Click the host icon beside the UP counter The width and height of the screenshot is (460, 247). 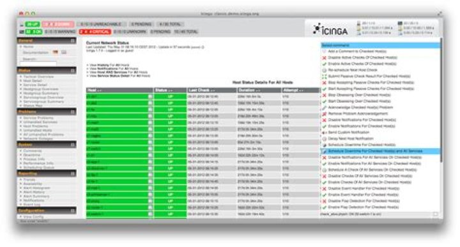coord(22,25)
